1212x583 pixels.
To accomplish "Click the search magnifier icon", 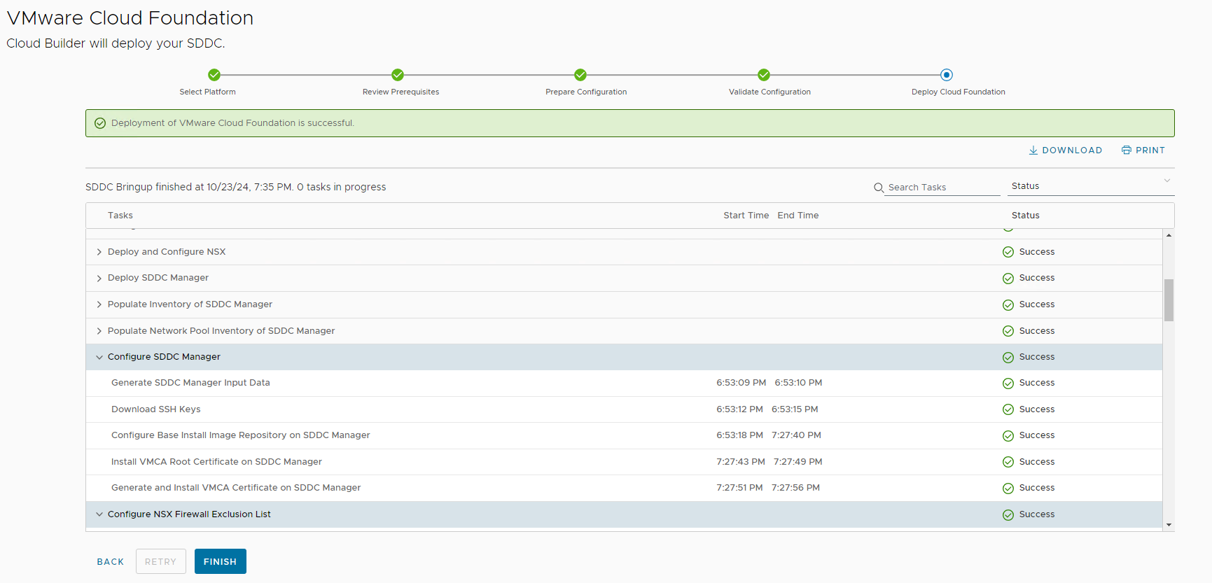I will (878, 188).
